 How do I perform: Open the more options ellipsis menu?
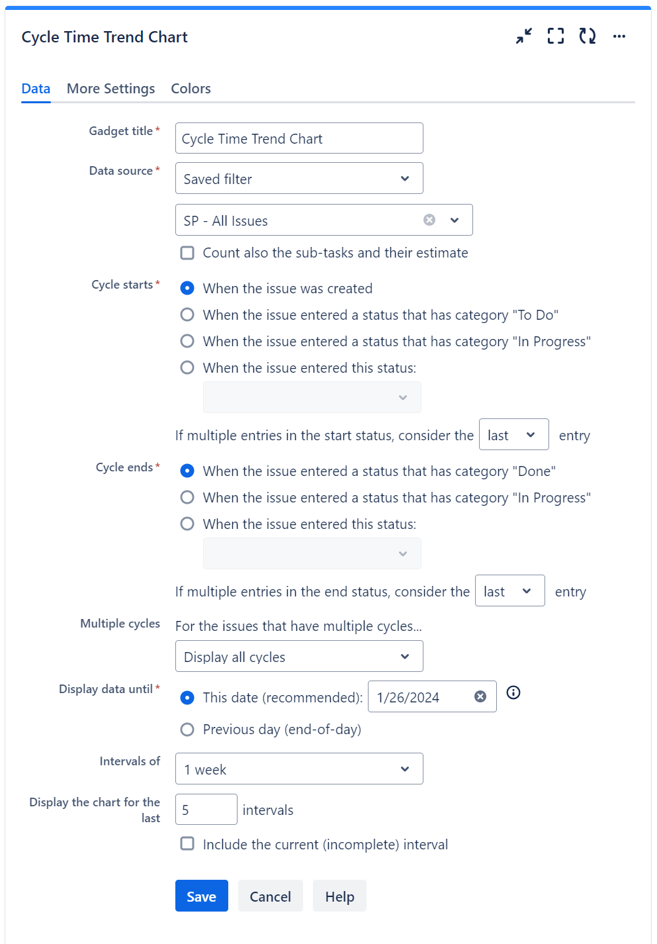[619, 36]
